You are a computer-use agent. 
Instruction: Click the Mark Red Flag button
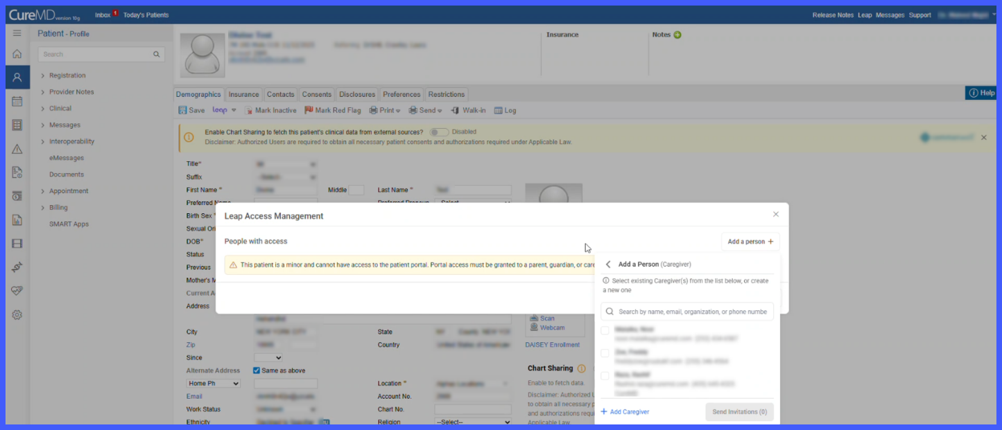[332, 110]
